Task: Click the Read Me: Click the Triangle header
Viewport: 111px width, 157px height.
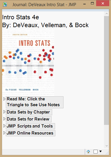Action: 35,102
